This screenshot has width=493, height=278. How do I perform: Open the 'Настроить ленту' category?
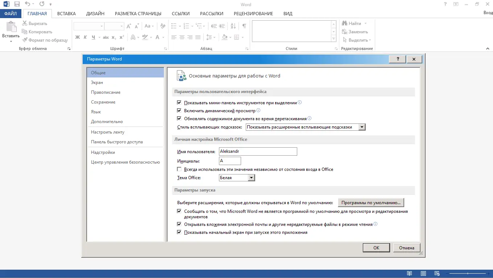point(125,132)
